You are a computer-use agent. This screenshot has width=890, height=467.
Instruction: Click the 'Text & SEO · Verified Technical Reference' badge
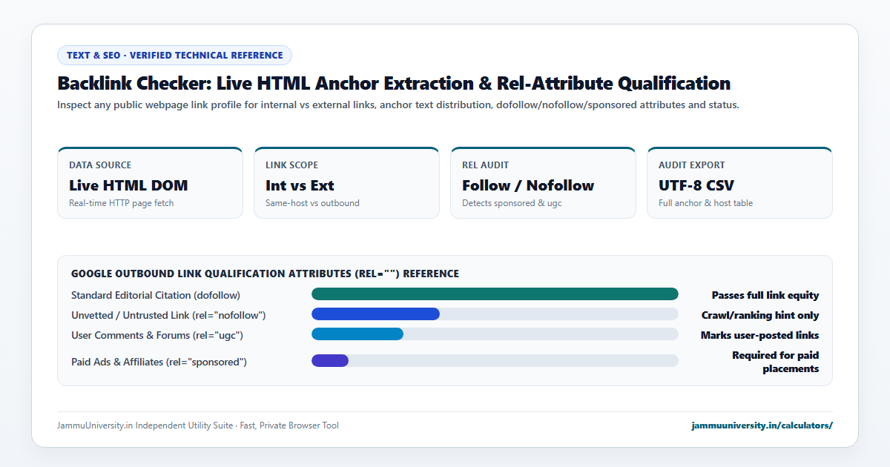[x=174, y=56]
